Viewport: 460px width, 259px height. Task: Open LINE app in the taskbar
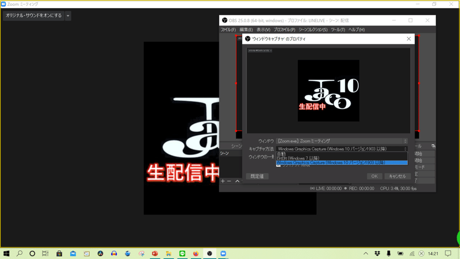(x=182, y=253)
